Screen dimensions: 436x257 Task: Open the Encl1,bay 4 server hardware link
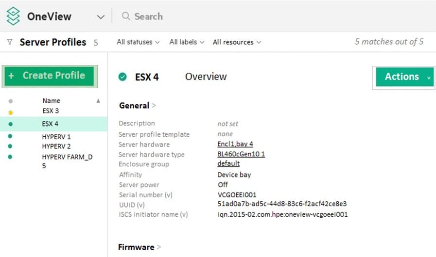(x=235, y=144)
